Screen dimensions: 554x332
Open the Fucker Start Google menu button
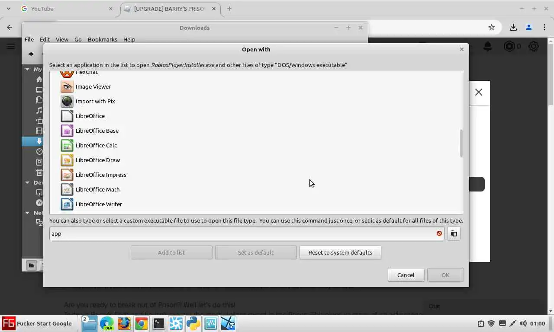[x=37, y=323]
